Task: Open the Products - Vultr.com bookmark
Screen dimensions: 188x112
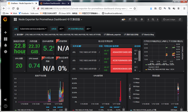Action: point(29,13)
